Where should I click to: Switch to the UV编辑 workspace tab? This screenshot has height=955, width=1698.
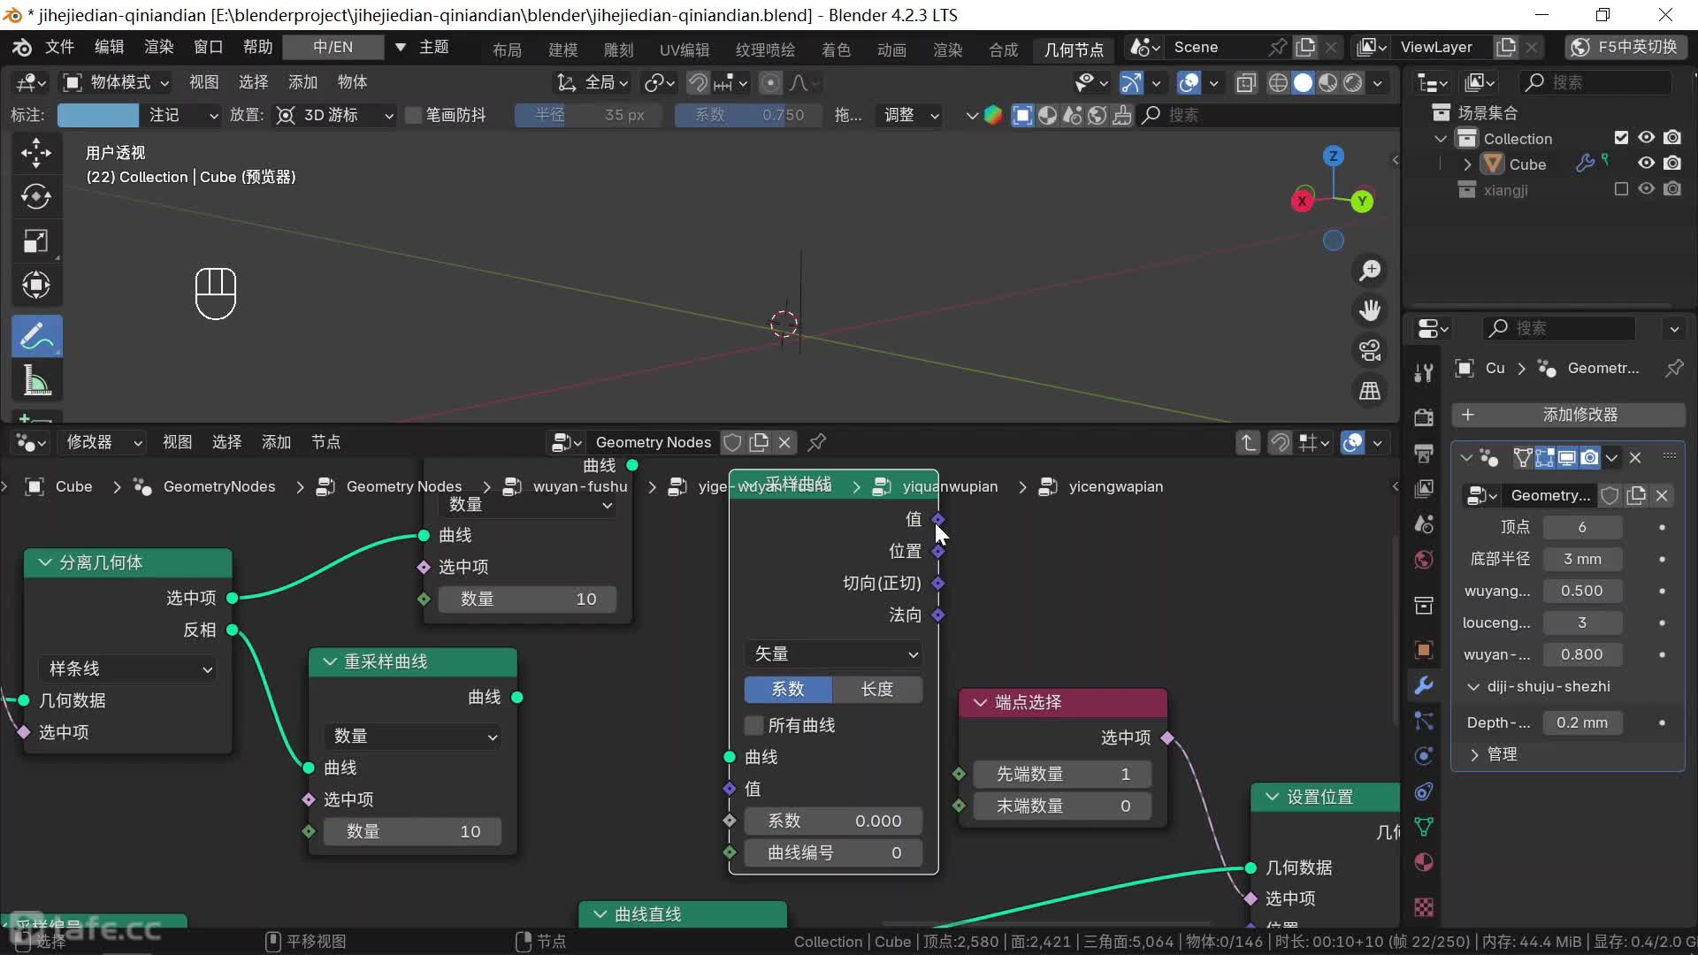pyautogui.click(x=684, y=50)
